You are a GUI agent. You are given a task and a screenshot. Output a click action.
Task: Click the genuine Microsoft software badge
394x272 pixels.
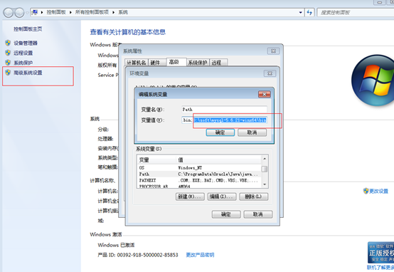[380, 253]
